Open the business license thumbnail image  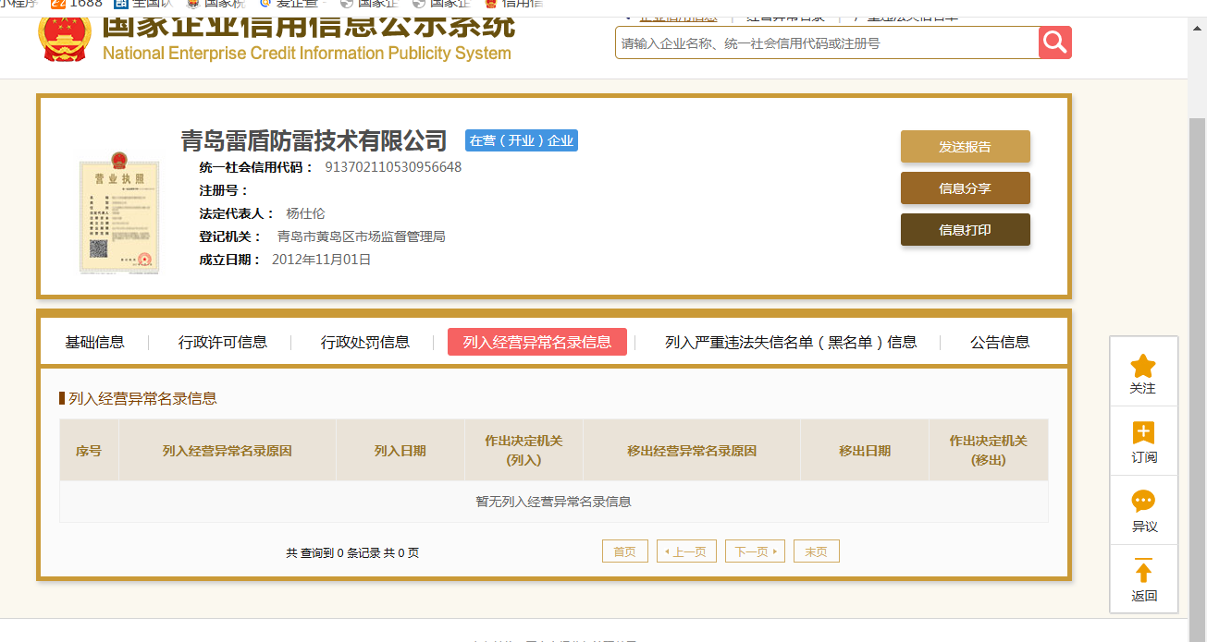[118, 212]
